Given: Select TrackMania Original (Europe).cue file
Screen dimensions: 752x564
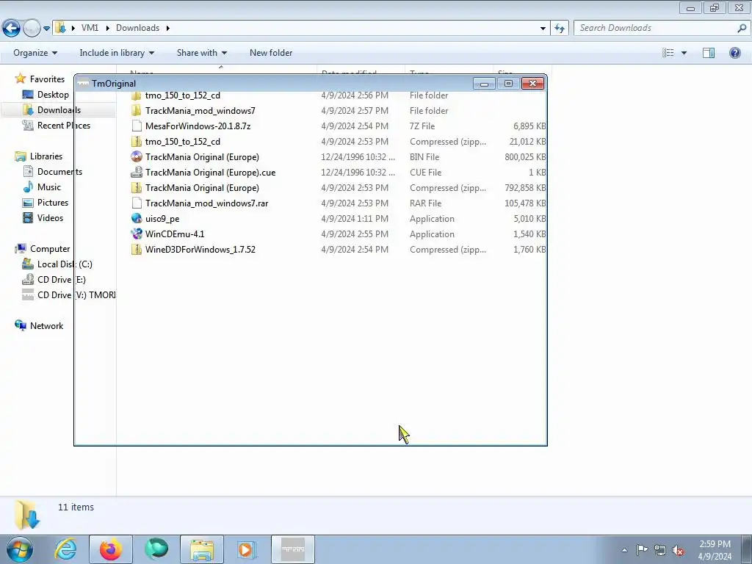Looking at the screenshot, I should 210,172.
